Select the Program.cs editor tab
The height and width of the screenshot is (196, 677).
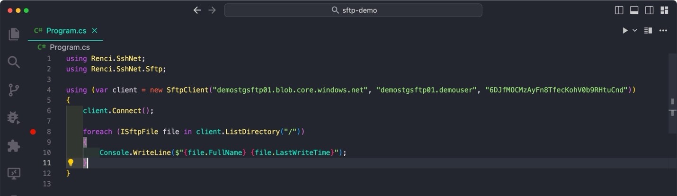[x=66, y=31]
